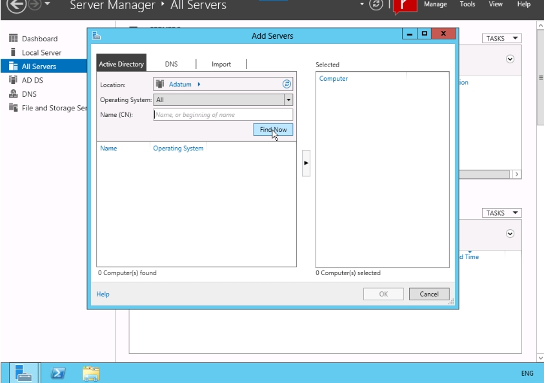Screen dimensions: 544x383
Task: Click the ENG language indicator in taskbar
Action: 527,373
